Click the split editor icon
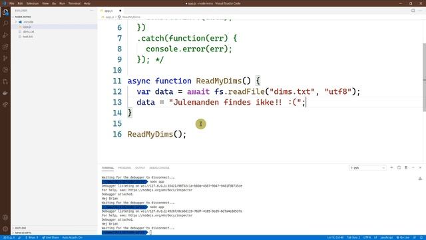 (x=413, y=11)
